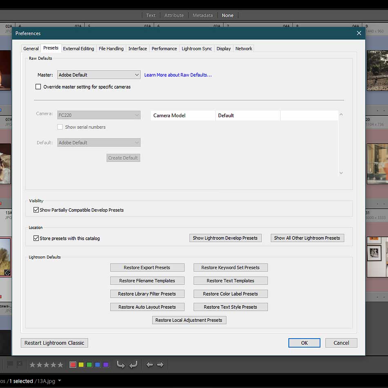Go to the File Handling tab
388x388 pixels.
pyautogui.click(x=111, y=49)
